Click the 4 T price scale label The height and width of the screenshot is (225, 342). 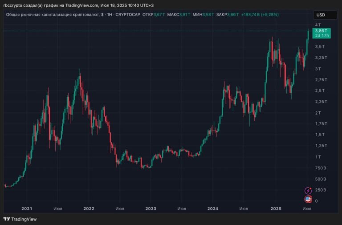point(318,25)
